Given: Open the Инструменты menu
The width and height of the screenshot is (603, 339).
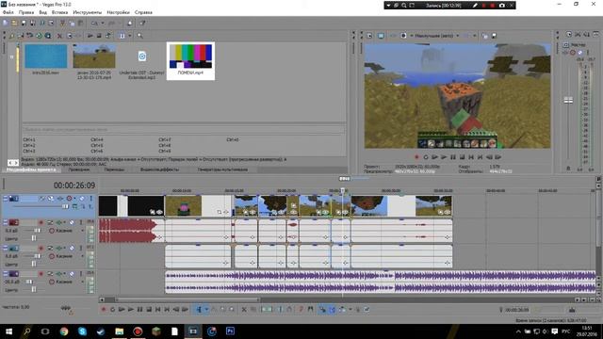Looking at the screenshot, I should tap(88, 12).
